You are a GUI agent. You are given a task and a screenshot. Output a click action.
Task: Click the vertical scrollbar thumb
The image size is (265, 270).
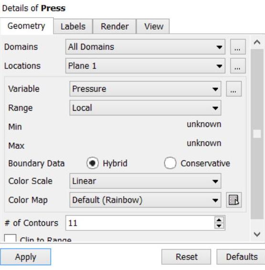257,134
